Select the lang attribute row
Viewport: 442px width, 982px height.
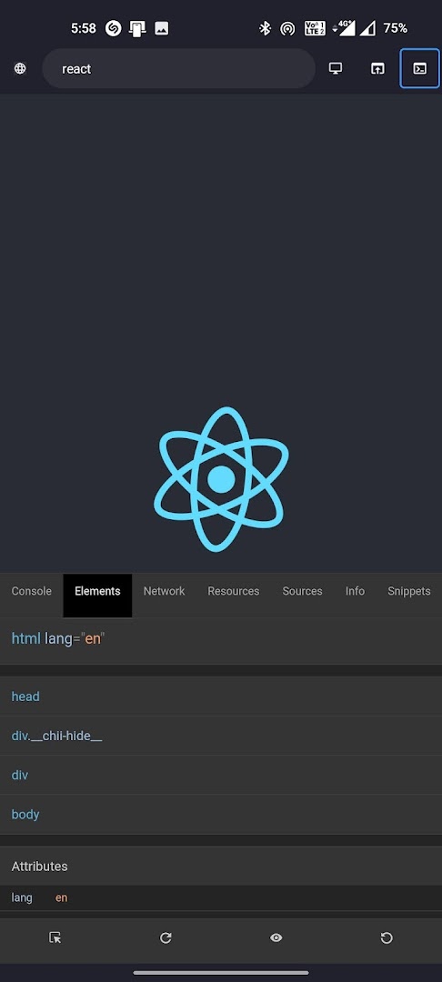(221, 898)
